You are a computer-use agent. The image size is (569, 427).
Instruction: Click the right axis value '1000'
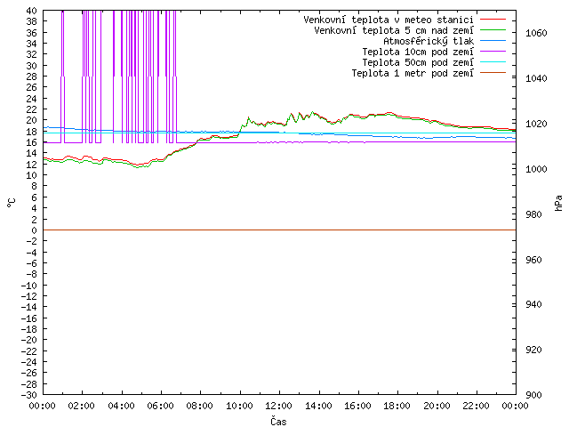pyautogui.click(x=536, y=169)
